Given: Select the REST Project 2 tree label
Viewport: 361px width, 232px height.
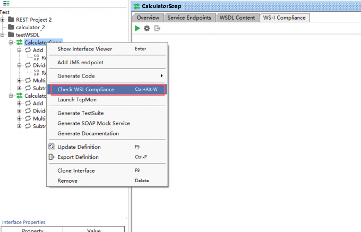Looking at the screenshot, I should 34,20.
